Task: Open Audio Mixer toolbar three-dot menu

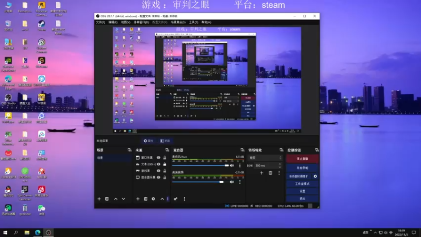Action: click(x=185, y=199)
